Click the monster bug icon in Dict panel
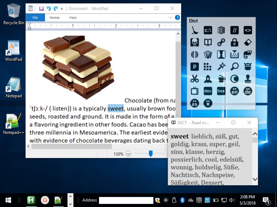The image size is (277, 207). click(248, 67)
